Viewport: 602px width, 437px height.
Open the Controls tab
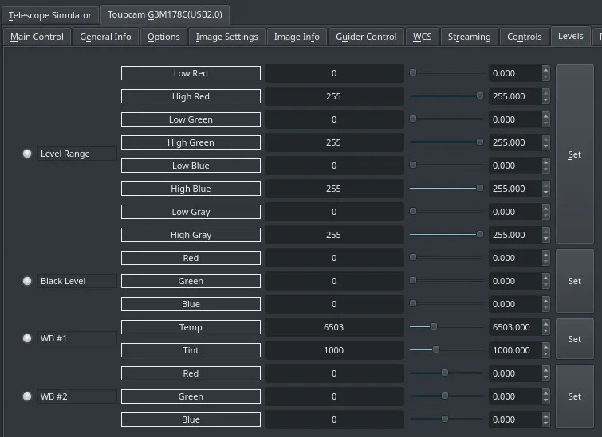[524, 37]
